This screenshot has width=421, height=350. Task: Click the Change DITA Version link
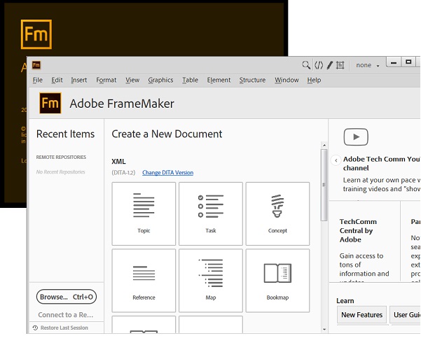pyautogui.click(x=167, y=173)
